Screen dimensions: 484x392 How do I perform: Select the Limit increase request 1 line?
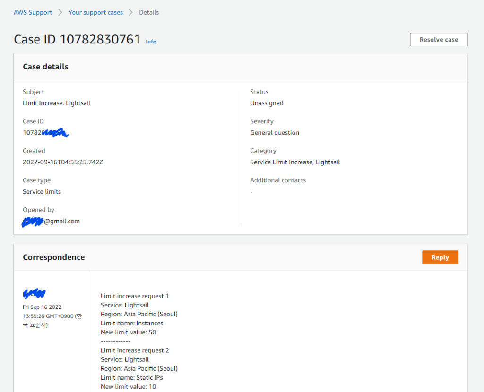pos(135,296)
